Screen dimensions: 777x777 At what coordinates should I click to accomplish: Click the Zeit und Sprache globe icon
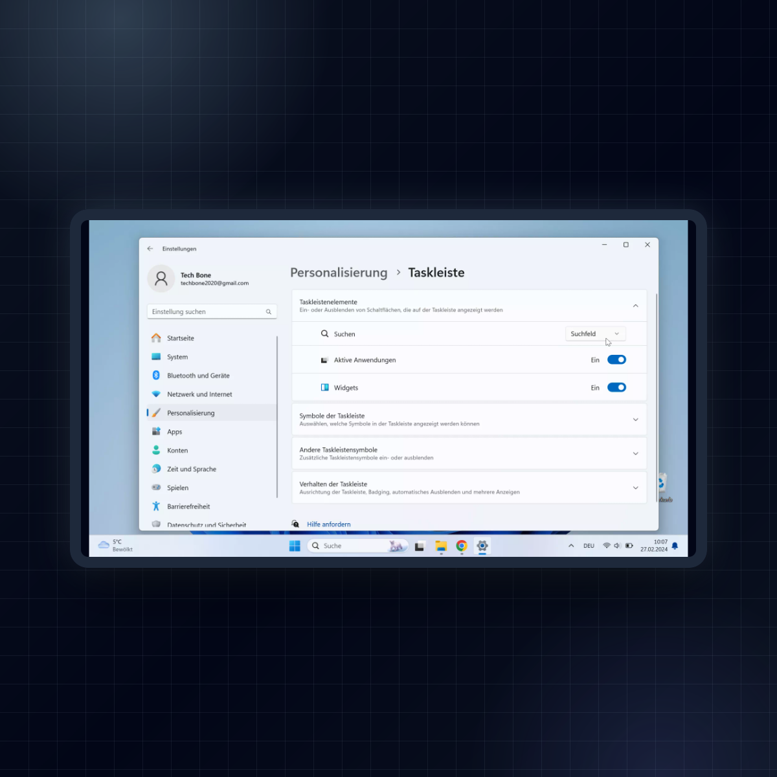coord(156,469)
